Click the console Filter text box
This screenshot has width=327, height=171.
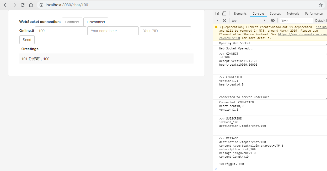pos(296,21)
